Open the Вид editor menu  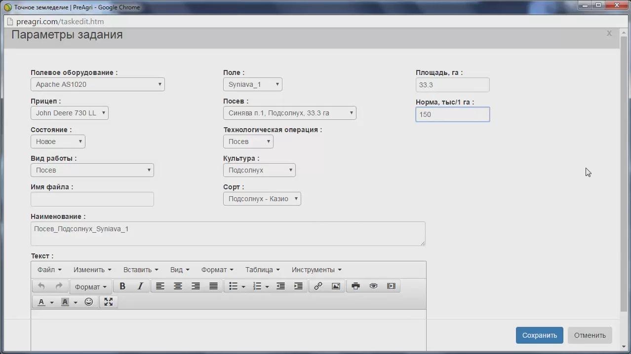tap(180, 270)
